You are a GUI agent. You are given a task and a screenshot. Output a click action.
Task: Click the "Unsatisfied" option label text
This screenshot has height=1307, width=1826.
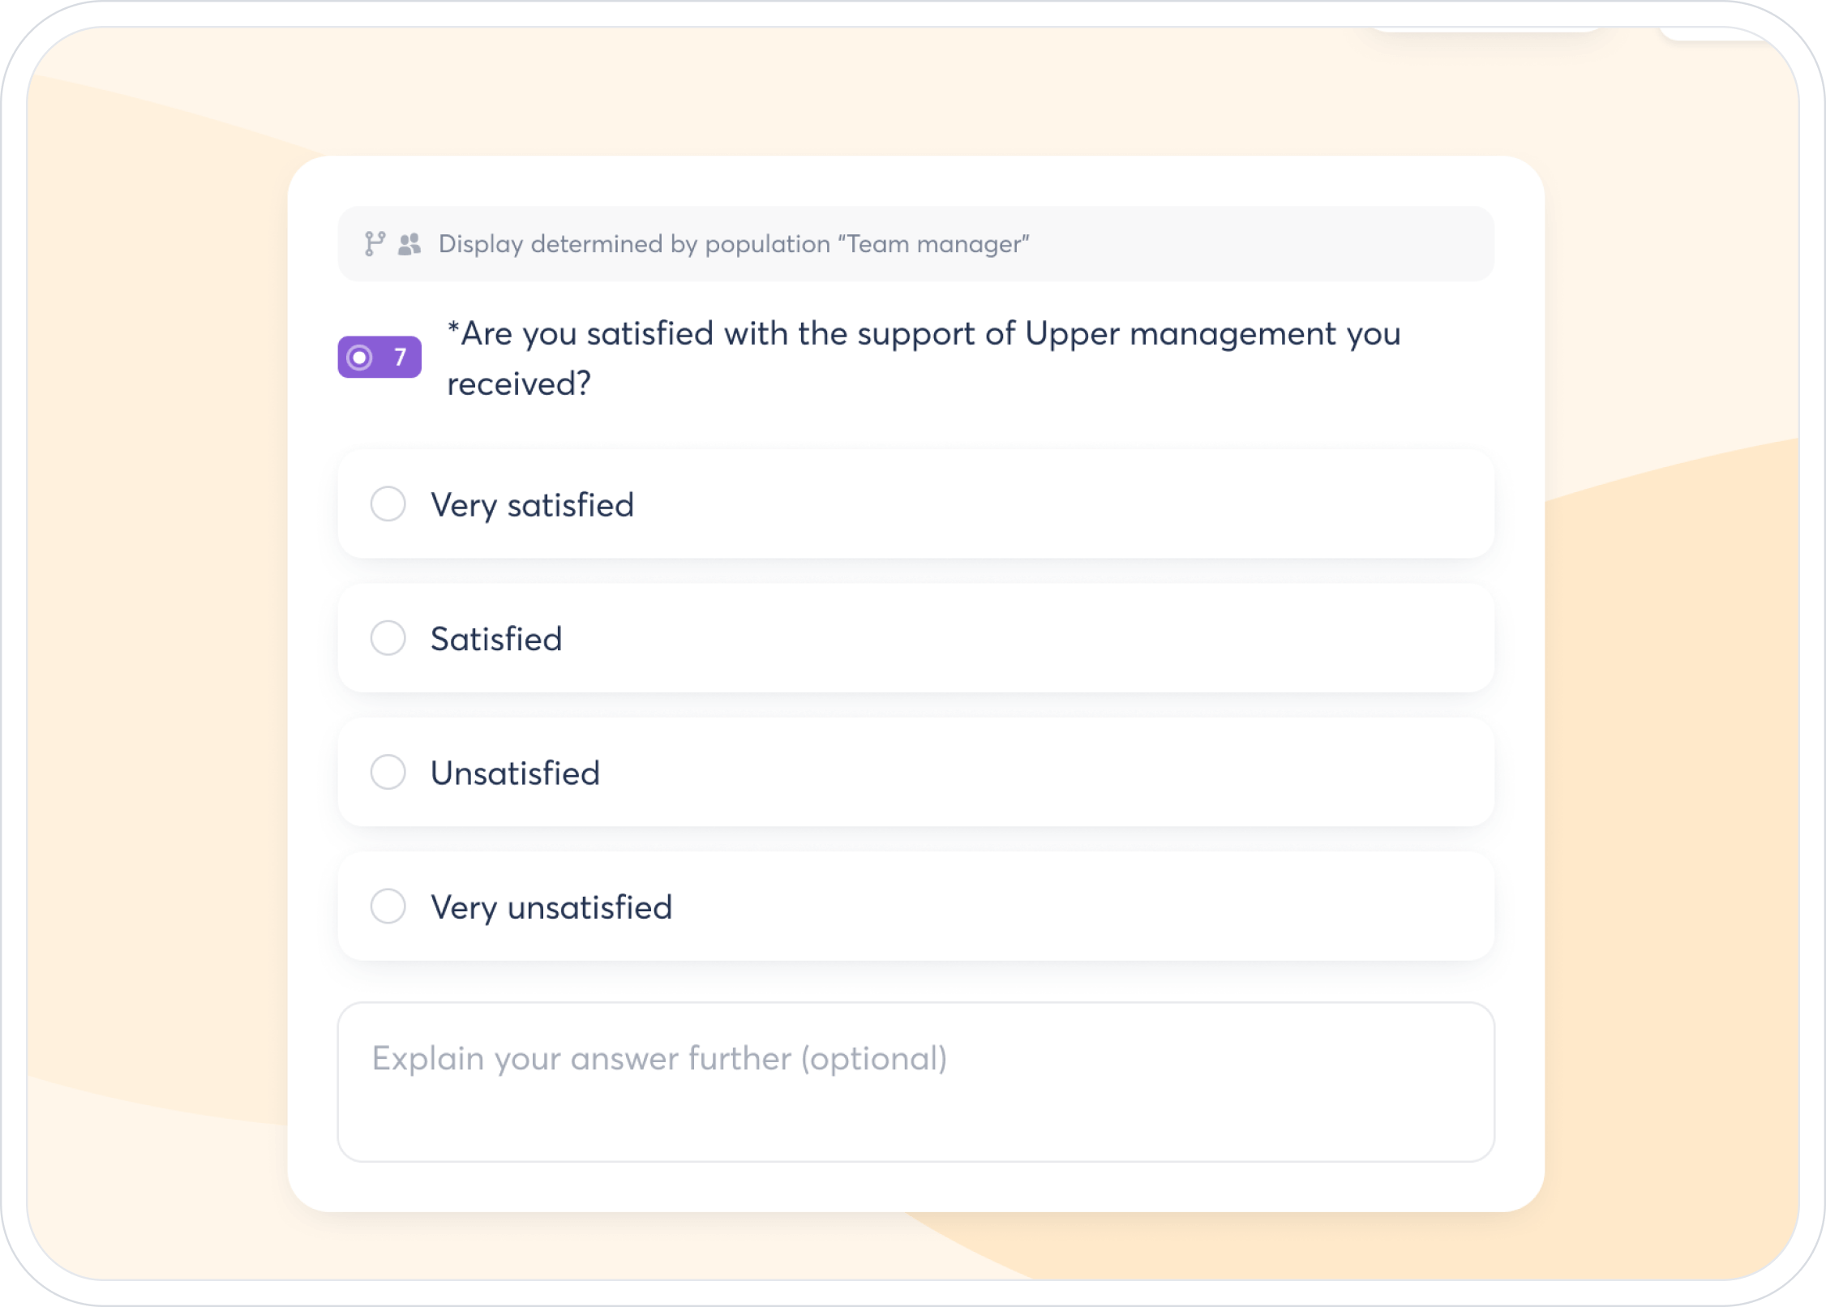515,773
